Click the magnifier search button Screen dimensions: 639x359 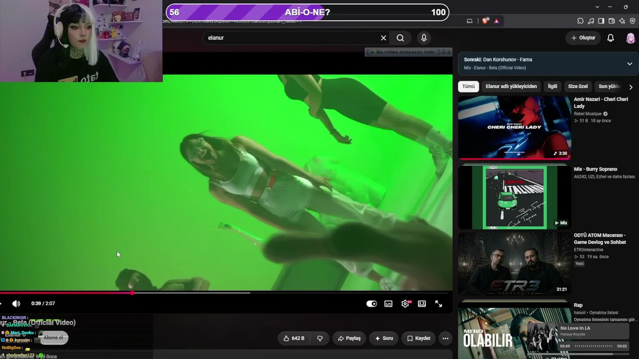tap(400, 38)
